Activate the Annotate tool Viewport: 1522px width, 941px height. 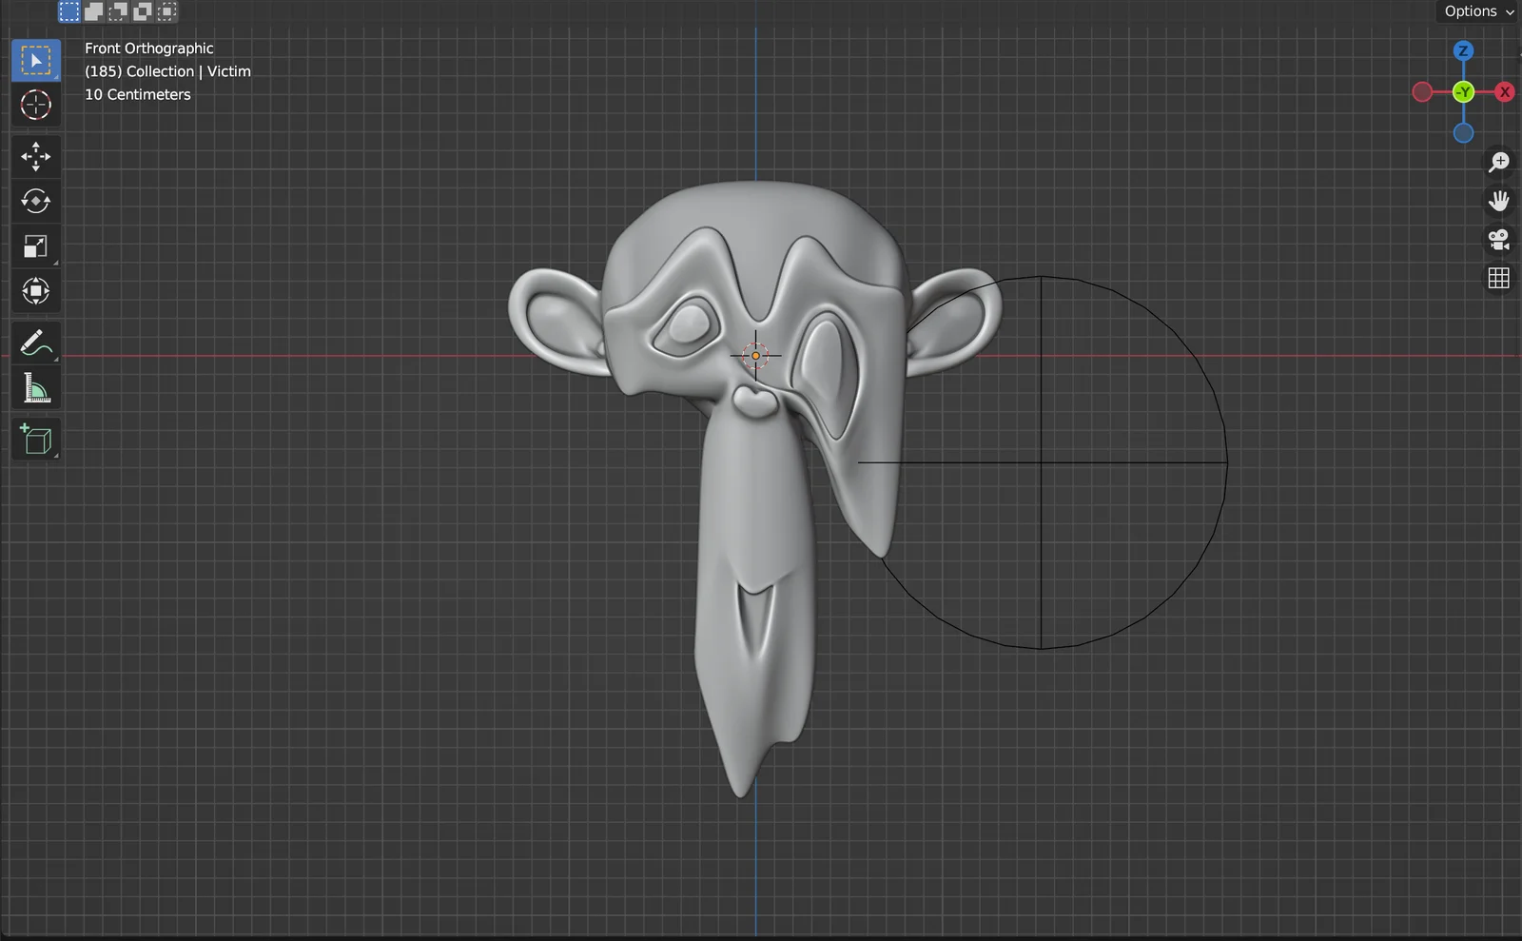(x=35, y=343)
